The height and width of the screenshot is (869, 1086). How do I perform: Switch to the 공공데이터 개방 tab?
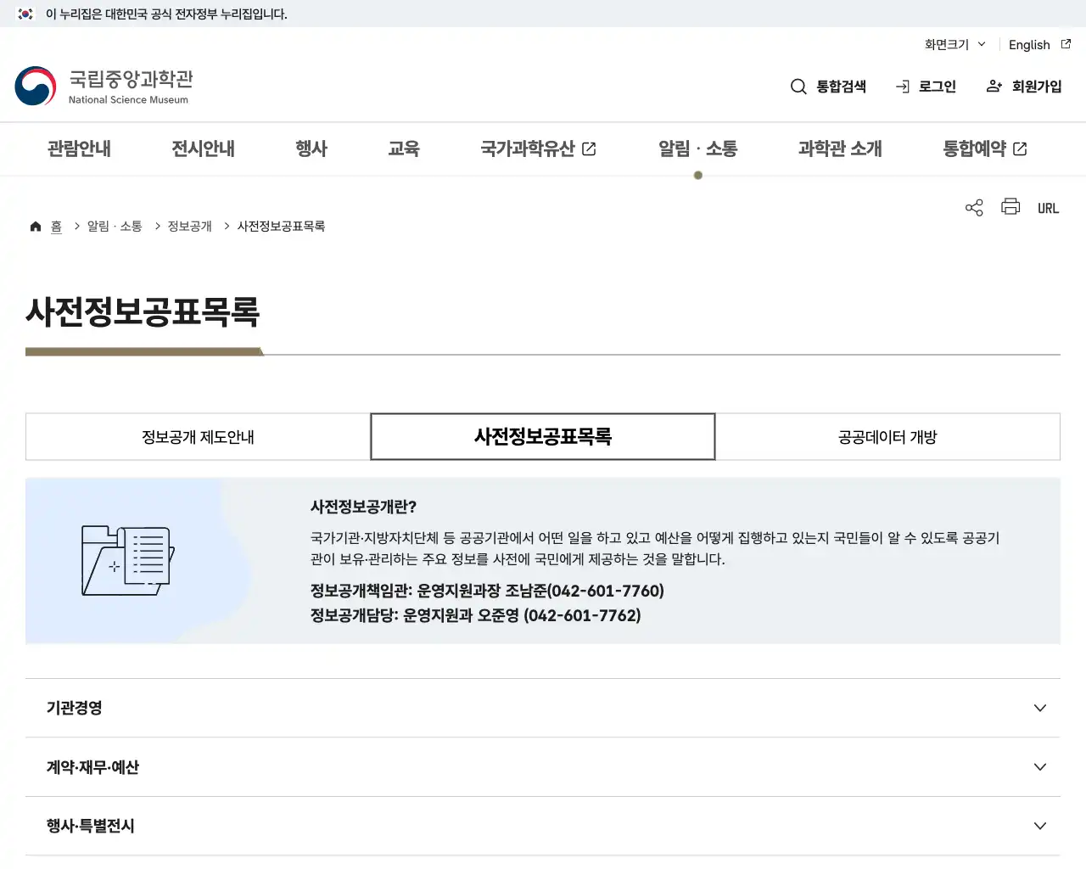tap(887, 436)
